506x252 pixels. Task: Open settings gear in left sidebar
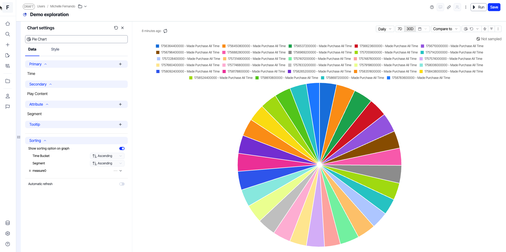pyautogui.click(x=8, y=233)
